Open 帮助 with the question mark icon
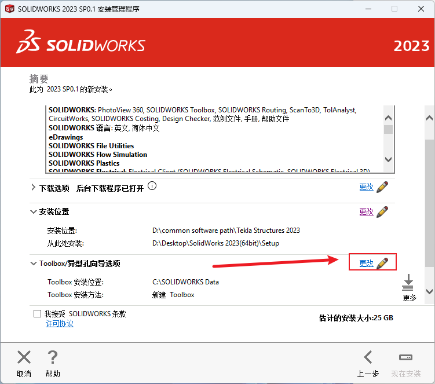The height and width of the screenshot is (384, 435). tap(53, 357)
